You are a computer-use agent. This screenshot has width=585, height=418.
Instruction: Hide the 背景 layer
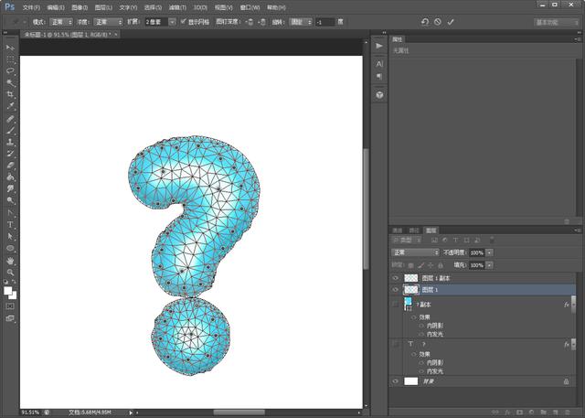(396, 381)
